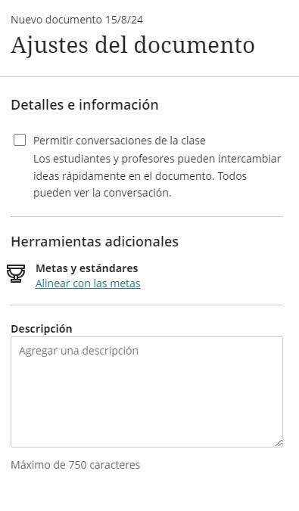Enable the Permitir conversaciones de la clase checkbox

20,140
